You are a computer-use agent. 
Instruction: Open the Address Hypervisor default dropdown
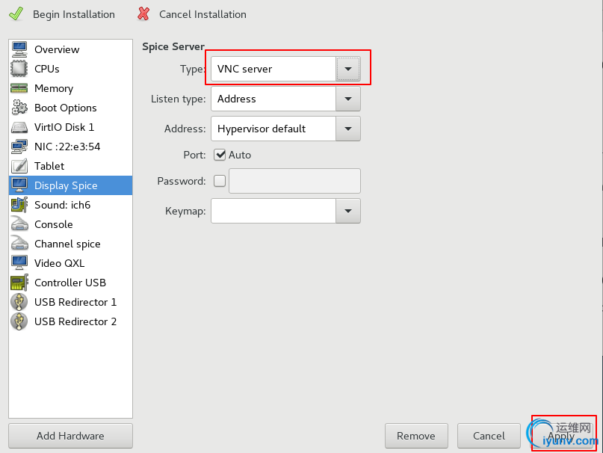[347, 129]
